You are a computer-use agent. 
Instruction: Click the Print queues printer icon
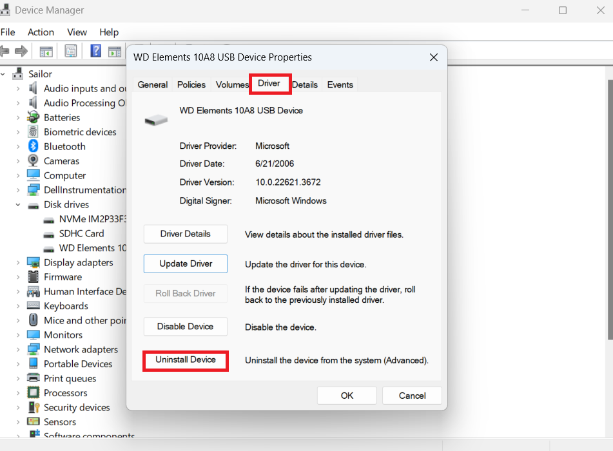34,378
